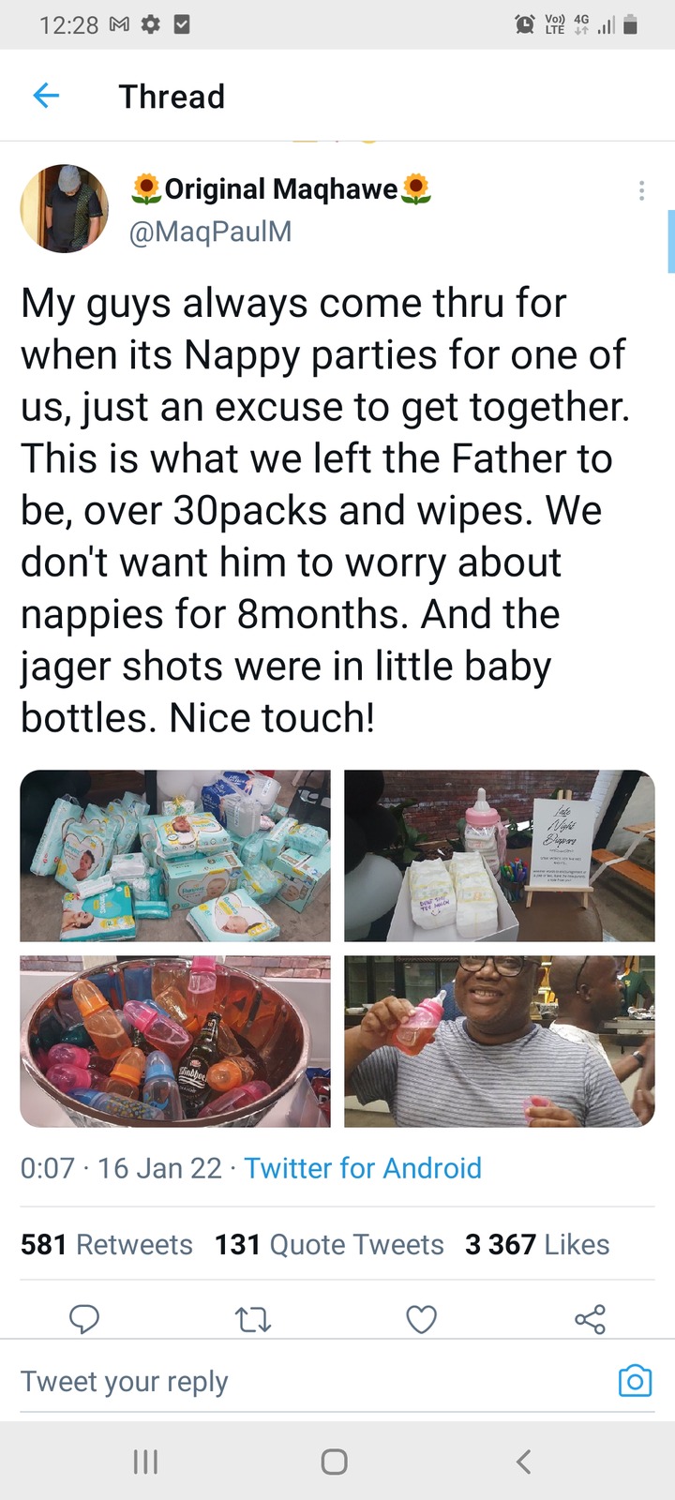
Task: Open the share icon for this tweet
Action: 590,1320
